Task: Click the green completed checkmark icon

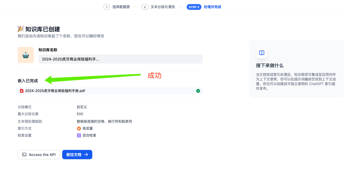Action: point(198,91)
